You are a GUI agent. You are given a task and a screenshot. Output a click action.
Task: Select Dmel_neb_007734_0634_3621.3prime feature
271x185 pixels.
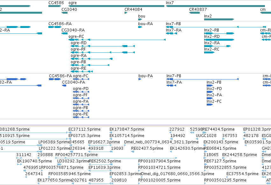[x=161, y=142]
